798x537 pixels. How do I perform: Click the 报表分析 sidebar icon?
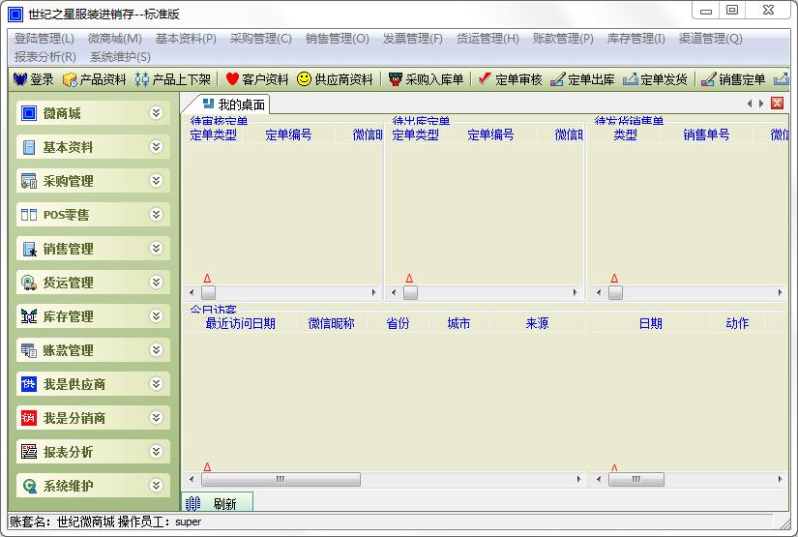[29, 452]
